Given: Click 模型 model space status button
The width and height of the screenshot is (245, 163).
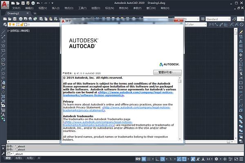Looking at the screenshot, I should [x=138, y=159].
